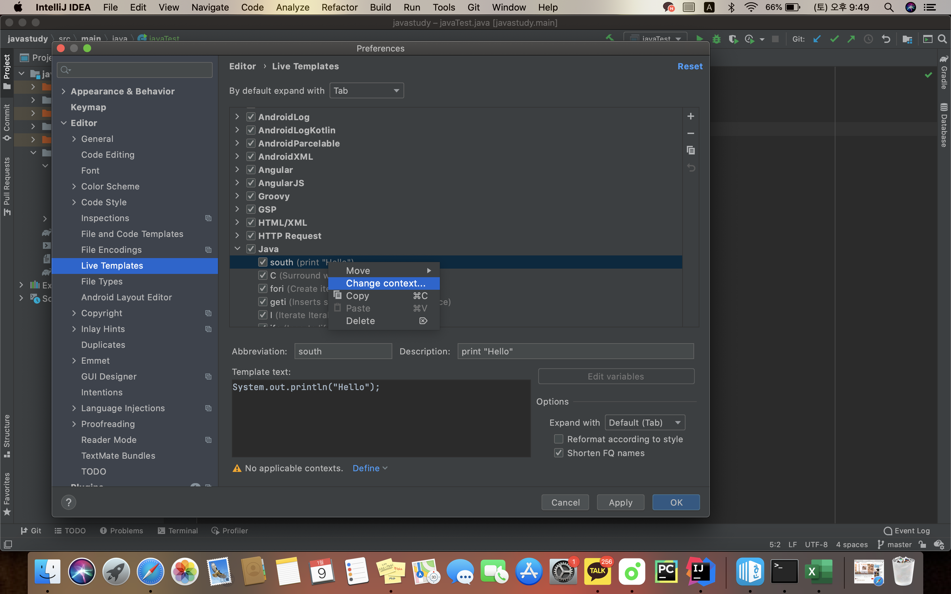Select Keymap in settings tree
Viewport: 951px width, 594px height.
[88, 107]
